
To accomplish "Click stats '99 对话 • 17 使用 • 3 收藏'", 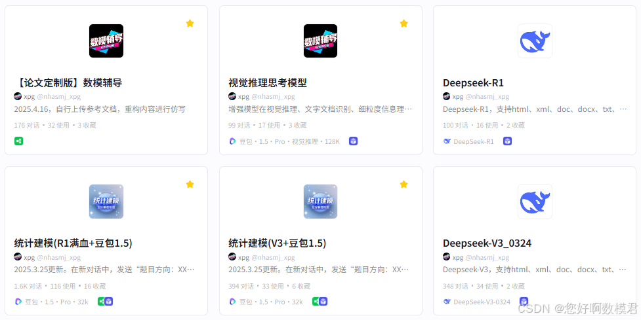I will click(267, 125).
